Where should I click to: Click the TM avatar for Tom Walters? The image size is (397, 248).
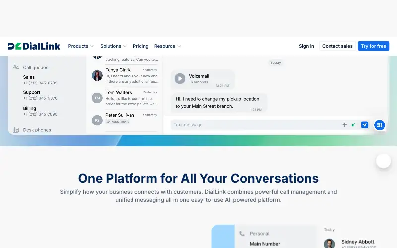(97, 98)
